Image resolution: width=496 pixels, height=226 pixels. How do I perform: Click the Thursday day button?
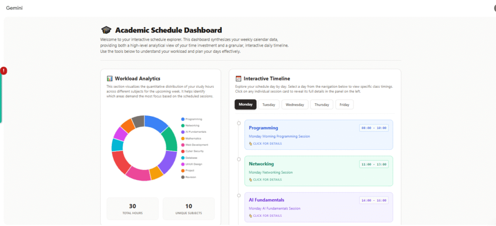point(322,104)
